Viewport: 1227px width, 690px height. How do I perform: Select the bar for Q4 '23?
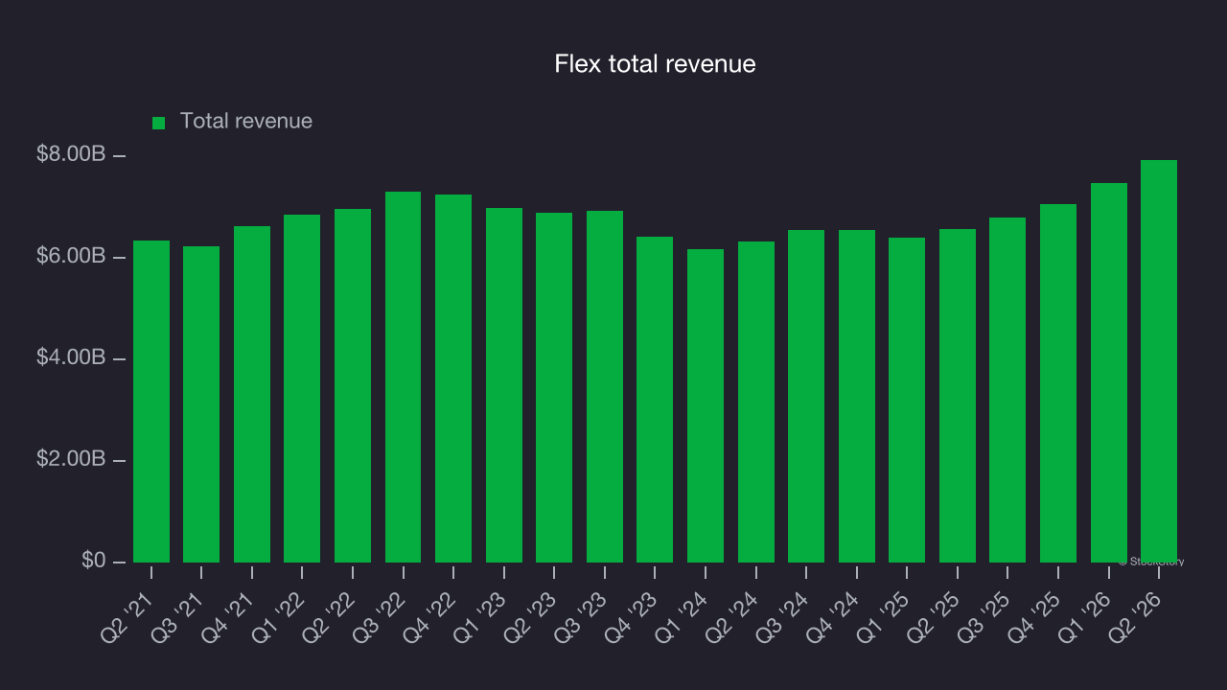tap(655, 400)
